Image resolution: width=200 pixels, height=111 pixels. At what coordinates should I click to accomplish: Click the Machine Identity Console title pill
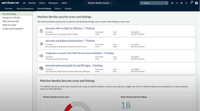pyautogui.click(x=99, y=3)
